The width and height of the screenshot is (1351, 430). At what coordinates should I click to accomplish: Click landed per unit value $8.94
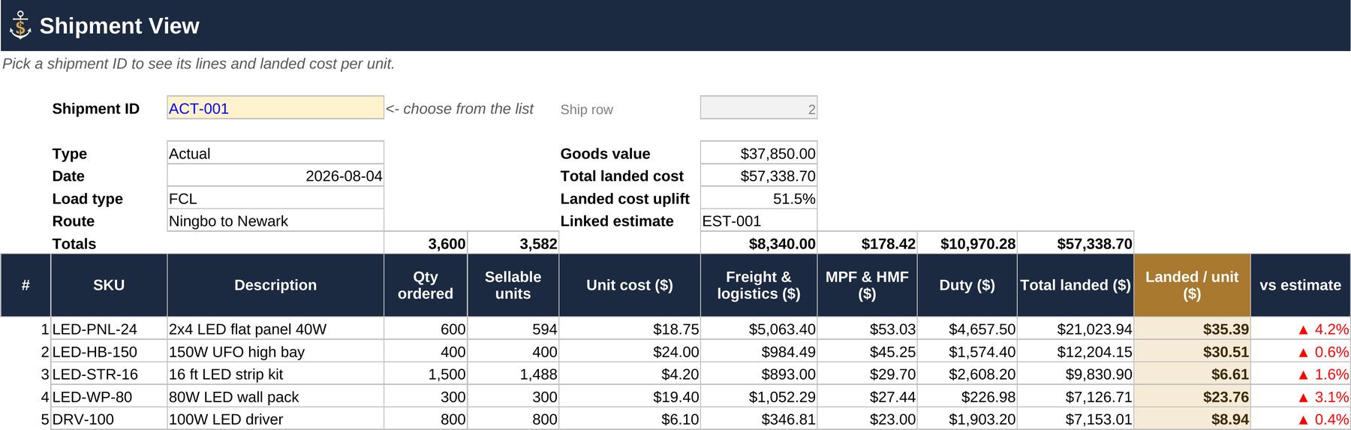tap(1192, 419)
